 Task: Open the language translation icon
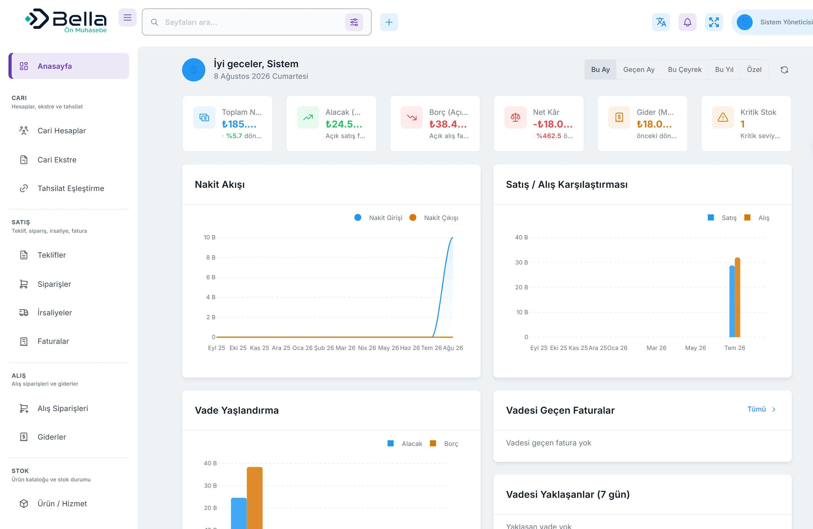click(x=661, y=22)
